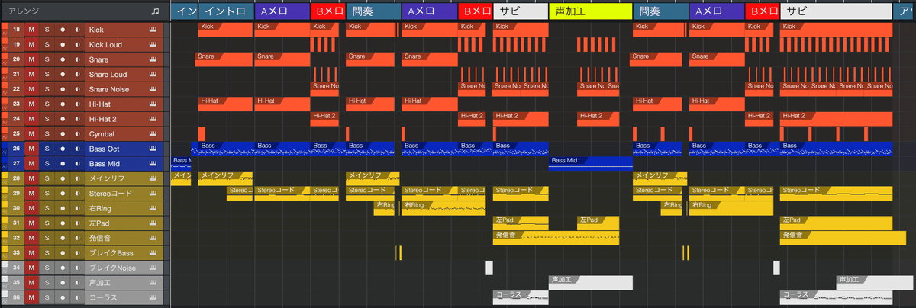
Task: Select the 右Ring track name
Action: [x=102, y=208]
